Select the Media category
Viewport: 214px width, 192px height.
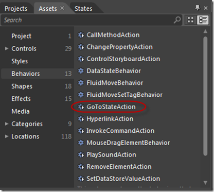pyautogui.click(x=21, y=111)
